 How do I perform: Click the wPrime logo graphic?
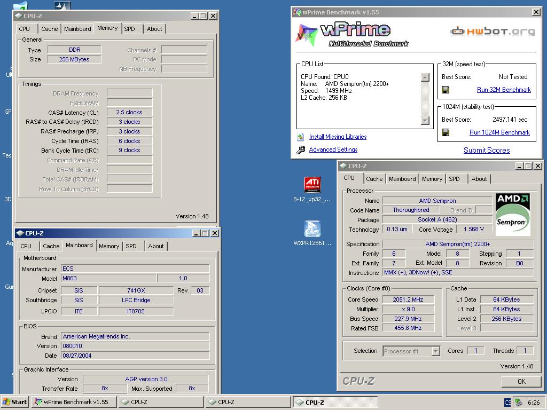point(351,34)
